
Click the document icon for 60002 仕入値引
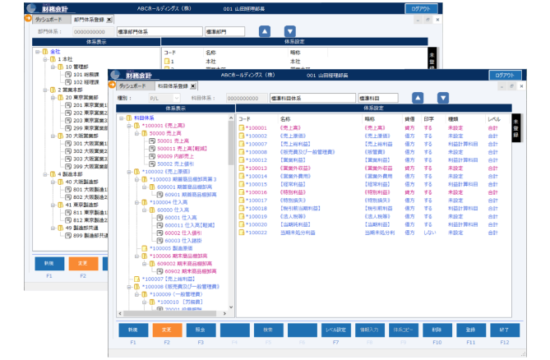(159, 233)
